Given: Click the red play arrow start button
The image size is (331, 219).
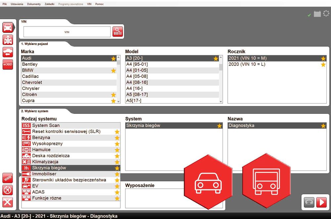Looking at the screenshot, I should [x=321, y=202].
